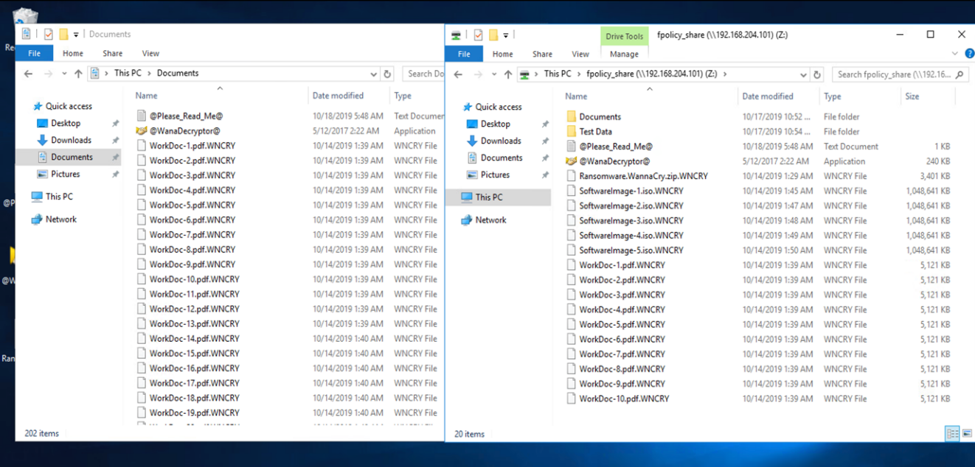Screen dimensions: 975x467
Task: Select SoftwareImage-3.iso.WNCRY file
Action: click(x=631, y=220)
